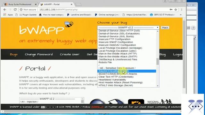Open the @MME_IT Twitter link in footer

[x=97, y=107]
